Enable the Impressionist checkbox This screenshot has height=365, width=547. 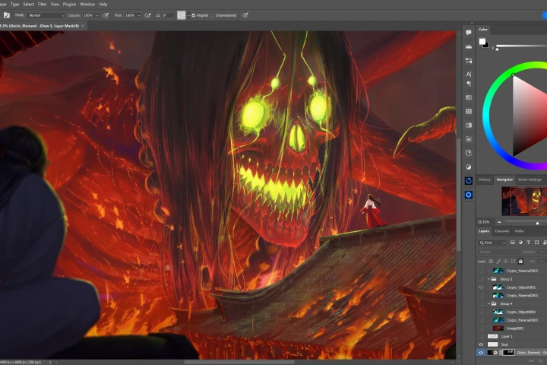pos(213,15)
